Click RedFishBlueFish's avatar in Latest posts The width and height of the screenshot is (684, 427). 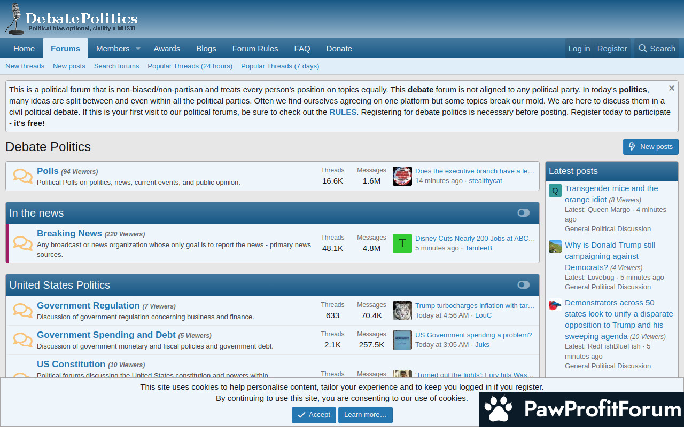click(x=555, y=305)
